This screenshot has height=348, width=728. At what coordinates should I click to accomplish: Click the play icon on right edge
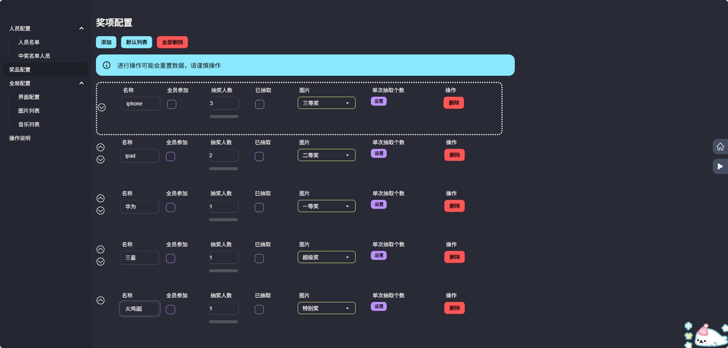(720, 166)
